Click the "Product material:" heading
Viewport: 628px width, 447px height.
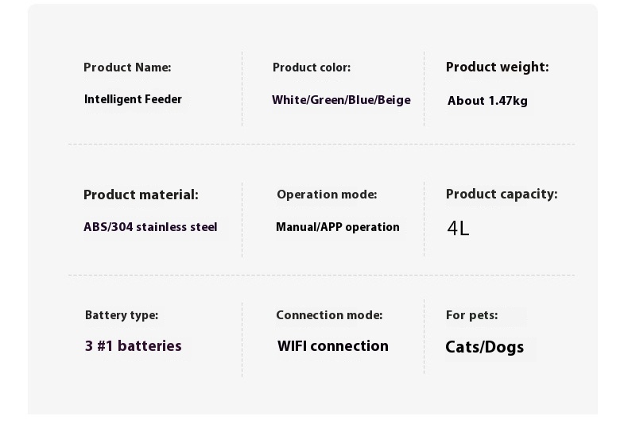(x=141, y=195)
